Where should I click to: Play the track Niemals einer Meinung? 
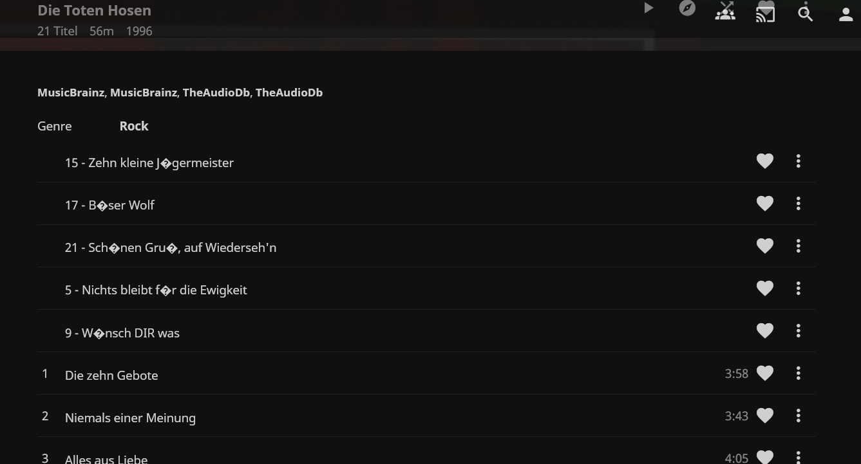130,418
